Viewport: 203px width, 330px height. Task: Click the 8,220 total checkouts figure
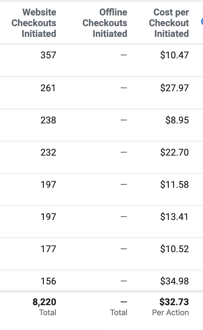click(x=44, y=302)
